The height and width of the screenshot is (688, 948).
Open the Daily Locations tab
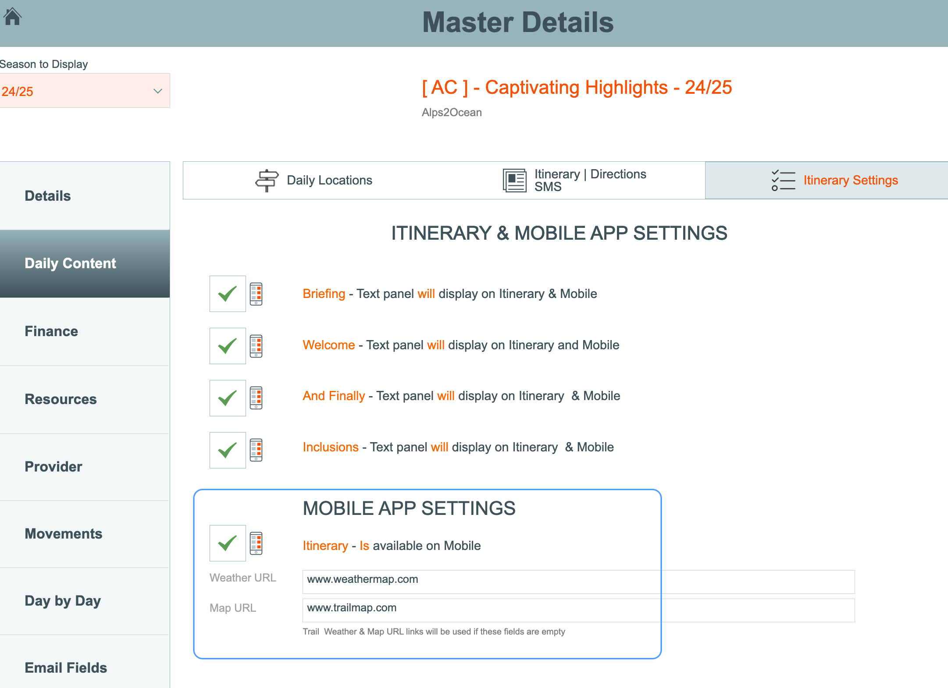click(314, 180)
